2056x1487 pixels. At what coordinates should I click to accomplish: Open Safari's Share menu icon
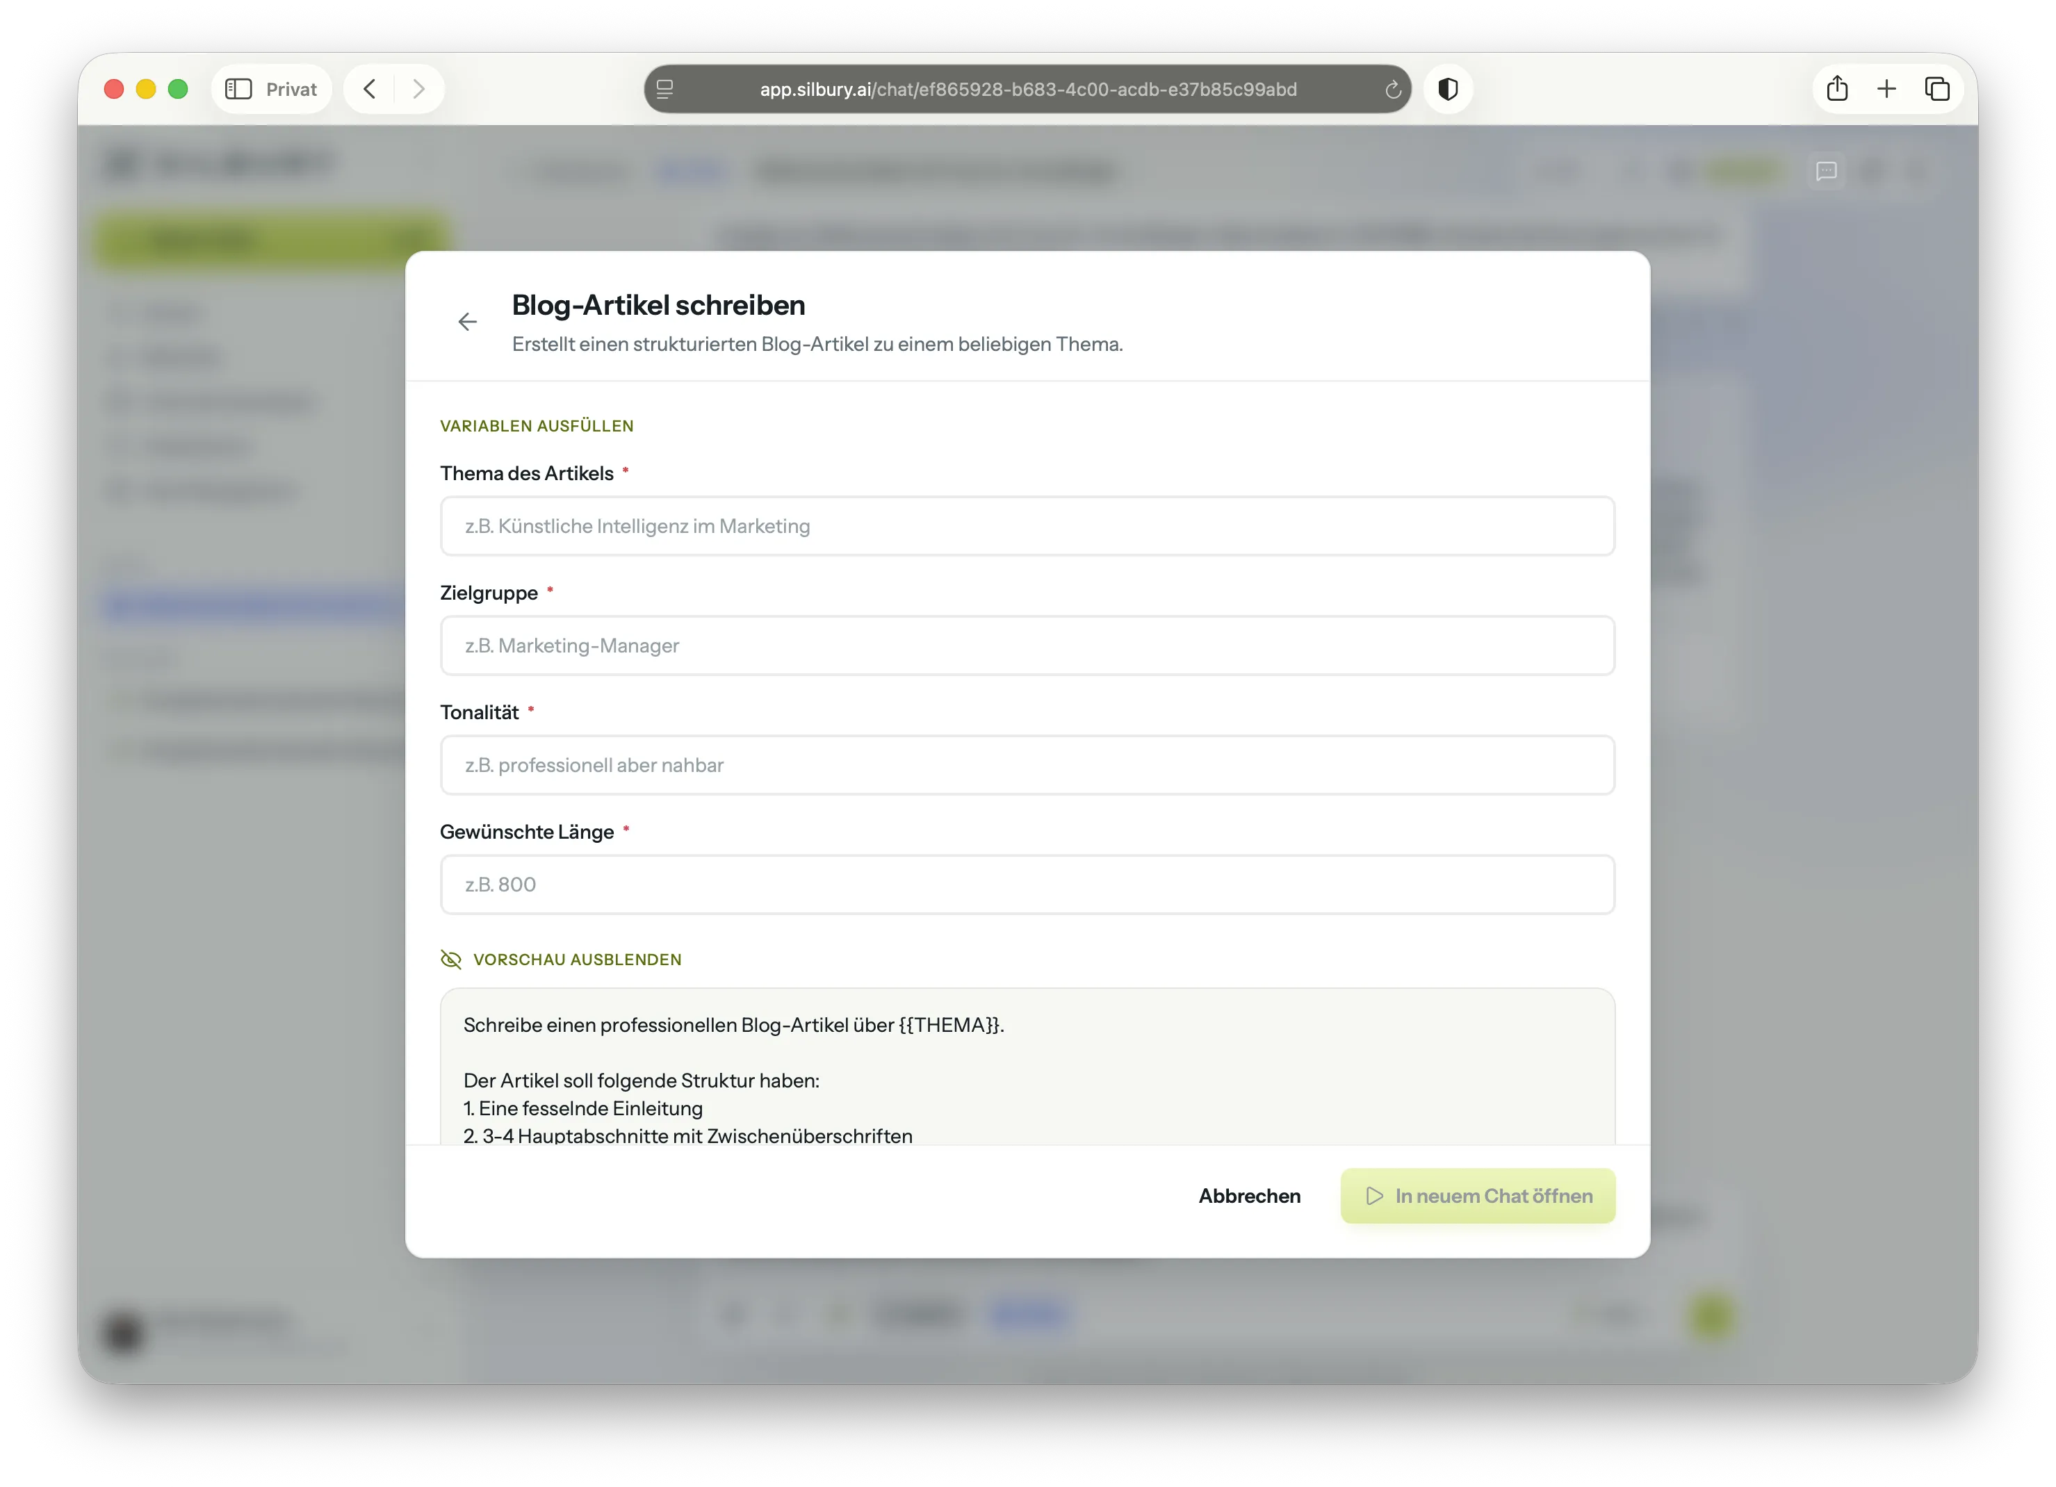(x=1838, y=88)
